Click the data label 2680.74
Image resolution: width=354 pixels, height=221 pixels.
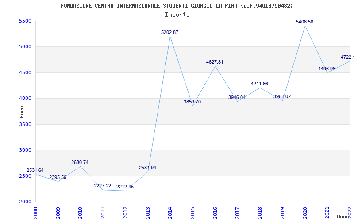point(80,162)
